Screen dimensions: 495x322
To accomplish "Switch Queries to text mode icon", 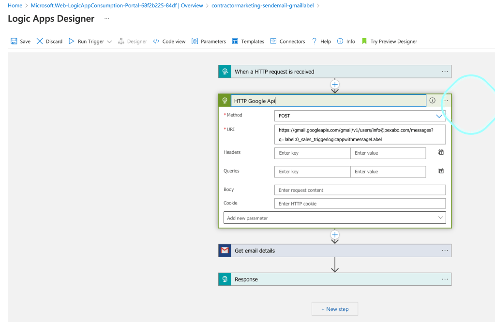I will (441, 171).
